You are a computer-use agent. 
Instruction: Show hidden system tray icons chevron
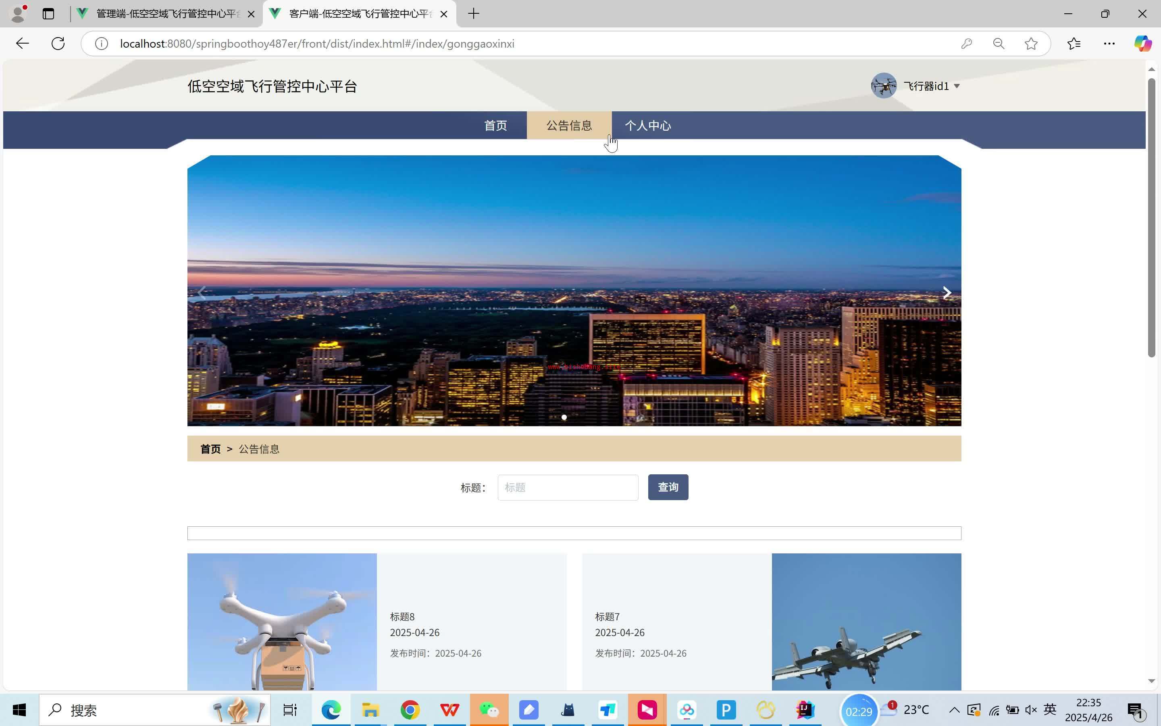point(954,710)
